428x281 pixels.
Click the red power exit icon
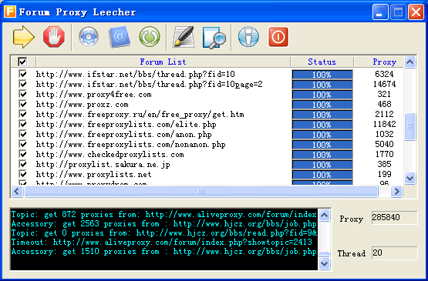point(278,37)
